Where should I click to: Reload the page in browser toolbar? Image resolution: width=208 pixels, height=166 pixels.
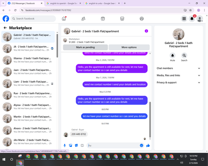point(15,10)
